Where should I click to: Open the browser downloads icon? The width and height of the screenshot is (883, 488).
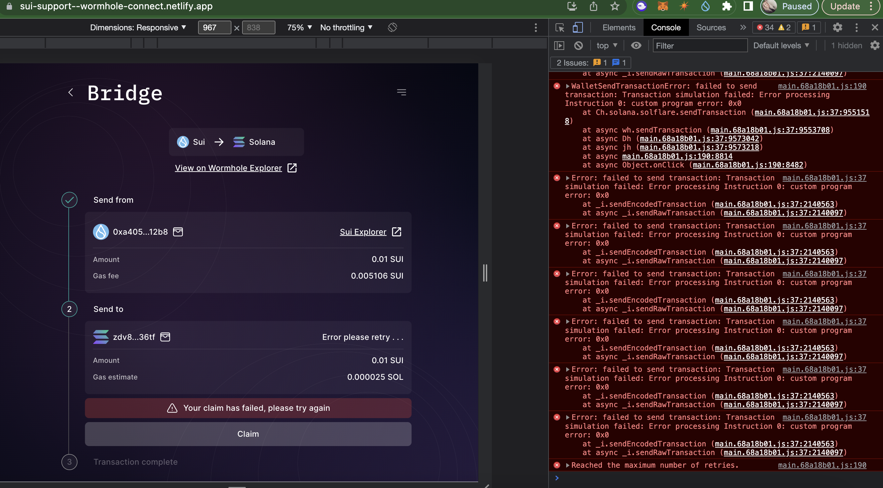point(573,6)
